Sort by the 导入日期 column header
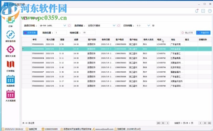Viewport: 213px width, 131px height. click(52, 40)
